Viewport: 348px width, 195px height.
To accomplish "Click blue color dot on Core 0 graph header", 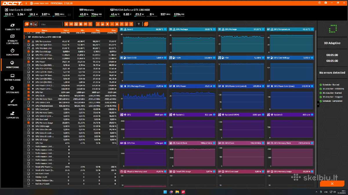I will tap(165, 29).
